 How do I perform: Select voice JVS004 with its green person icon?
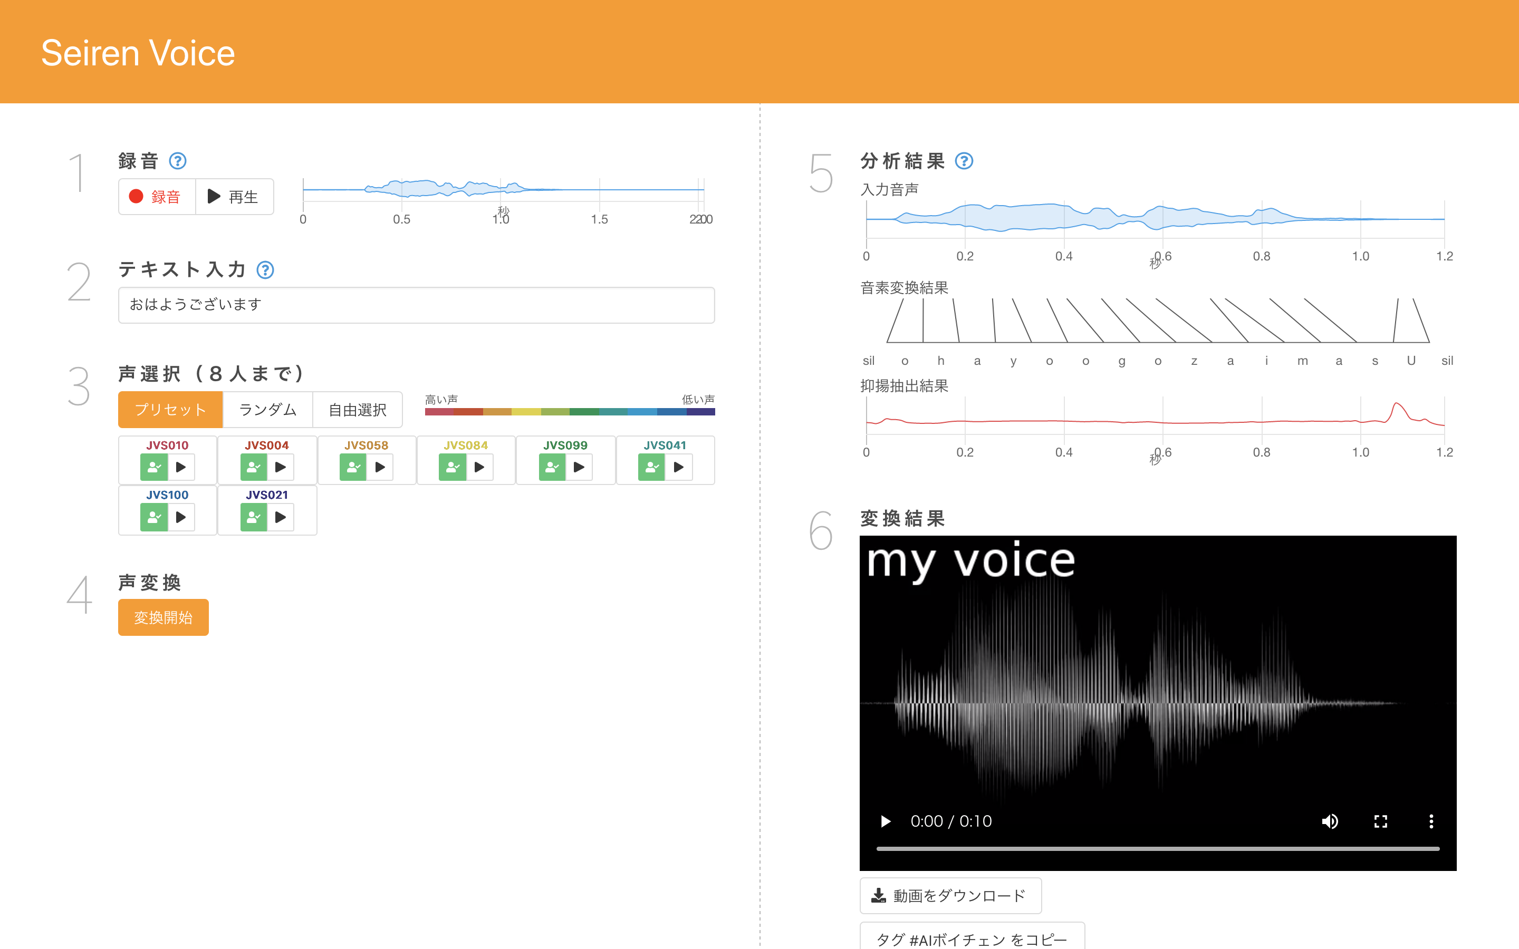point(254,467)
